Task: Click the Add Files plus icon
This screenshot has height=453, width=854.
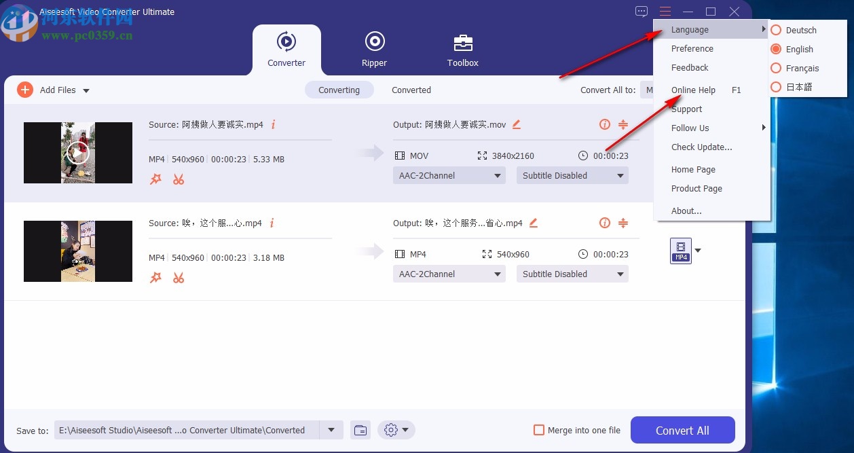Action: (x=24, y=89)
